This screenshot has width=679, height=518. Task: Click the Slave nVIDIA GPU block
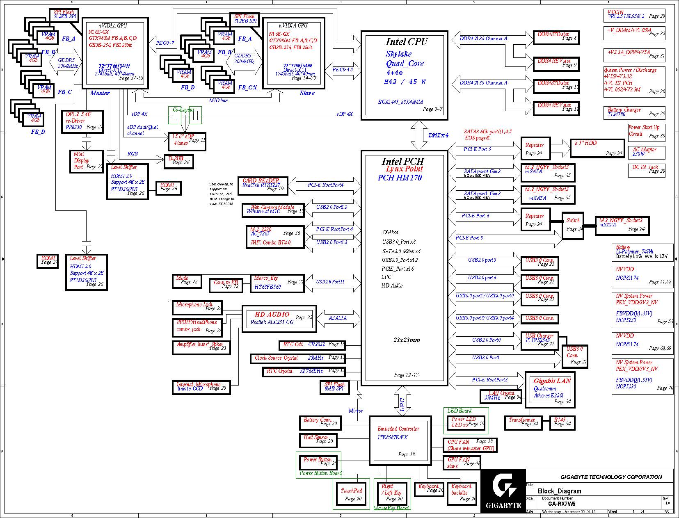294,53
